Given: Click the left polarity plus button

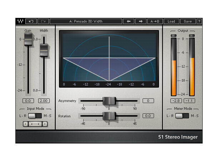Looking at the screenshot, I should [25, 124].
